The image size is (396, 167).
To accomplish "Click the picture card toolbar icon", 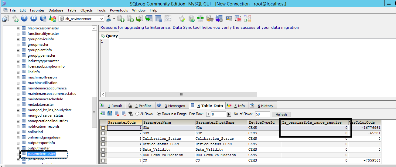I will (229, 18).
